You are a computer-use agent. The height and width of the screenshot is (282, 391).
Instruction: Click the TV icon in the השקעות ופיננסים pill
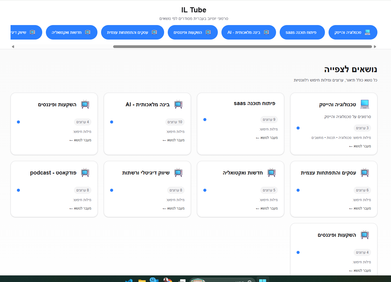(x=208, y=32)
